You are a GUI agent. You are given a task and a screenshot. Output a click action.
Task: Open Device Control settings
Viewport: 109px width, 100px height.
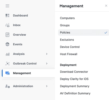coord(70,47)
